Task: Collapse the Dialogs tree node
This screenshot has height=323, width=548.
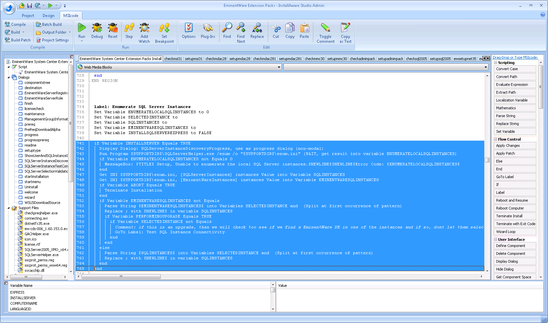Action: (x=9, y=77)
